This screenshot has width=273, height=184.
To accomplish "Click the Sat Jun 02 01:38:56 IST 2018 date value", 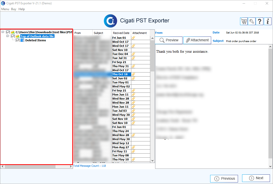I will click(242, 32).
